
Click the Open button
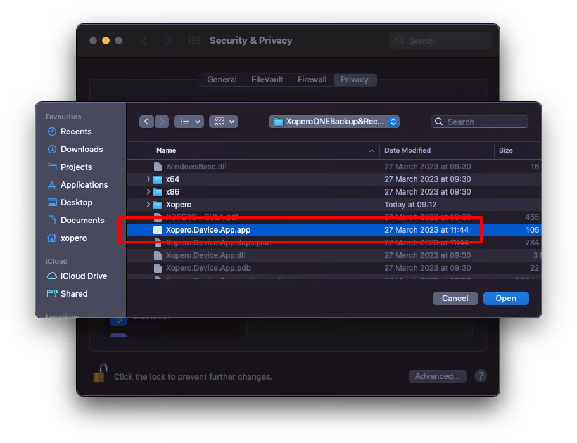[x=505, y=299]
